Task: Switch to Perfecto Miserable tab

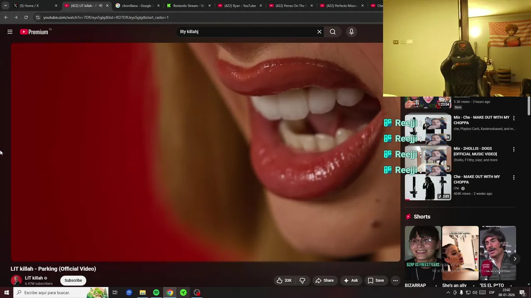Action: coord(342,6)
